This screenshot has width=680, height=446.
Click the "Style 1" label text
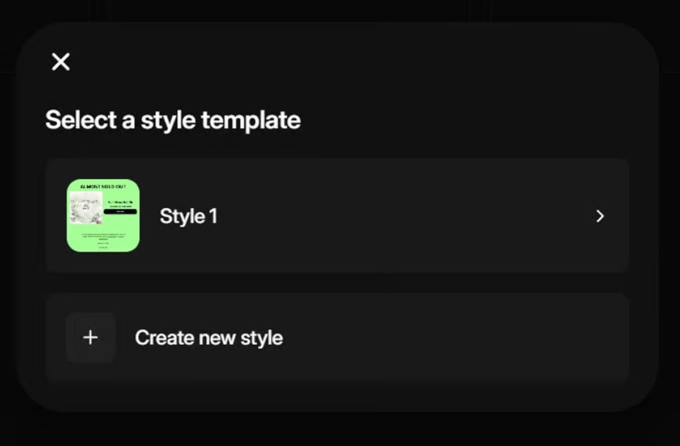[x=188, y=216]
